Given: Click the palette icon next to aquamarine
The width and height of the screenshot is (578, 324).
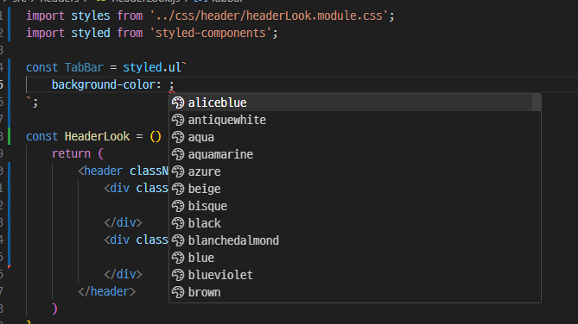Looking at the screenshot, I should [x=178, y=154].
